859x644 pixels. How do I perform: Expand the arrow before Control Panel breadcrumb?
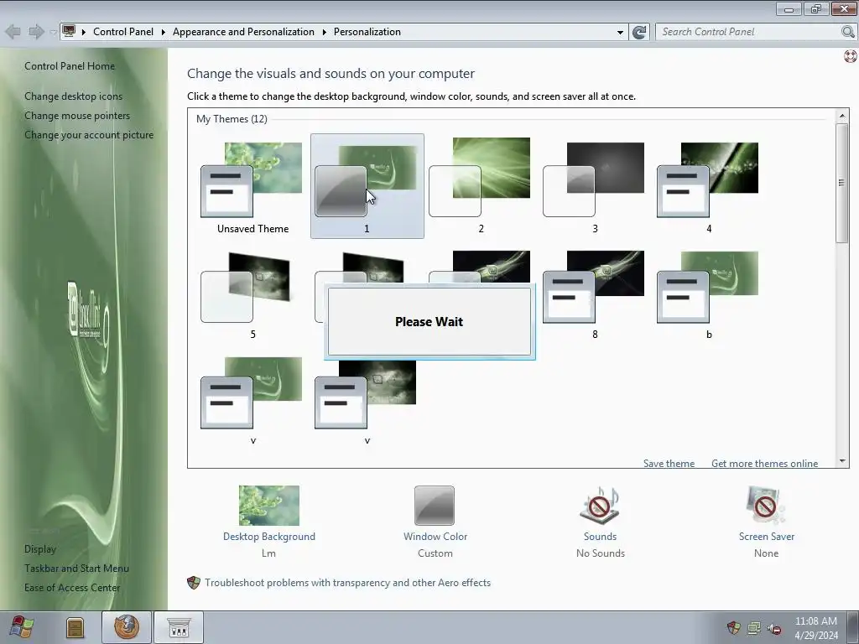click(x=84, y=32)
